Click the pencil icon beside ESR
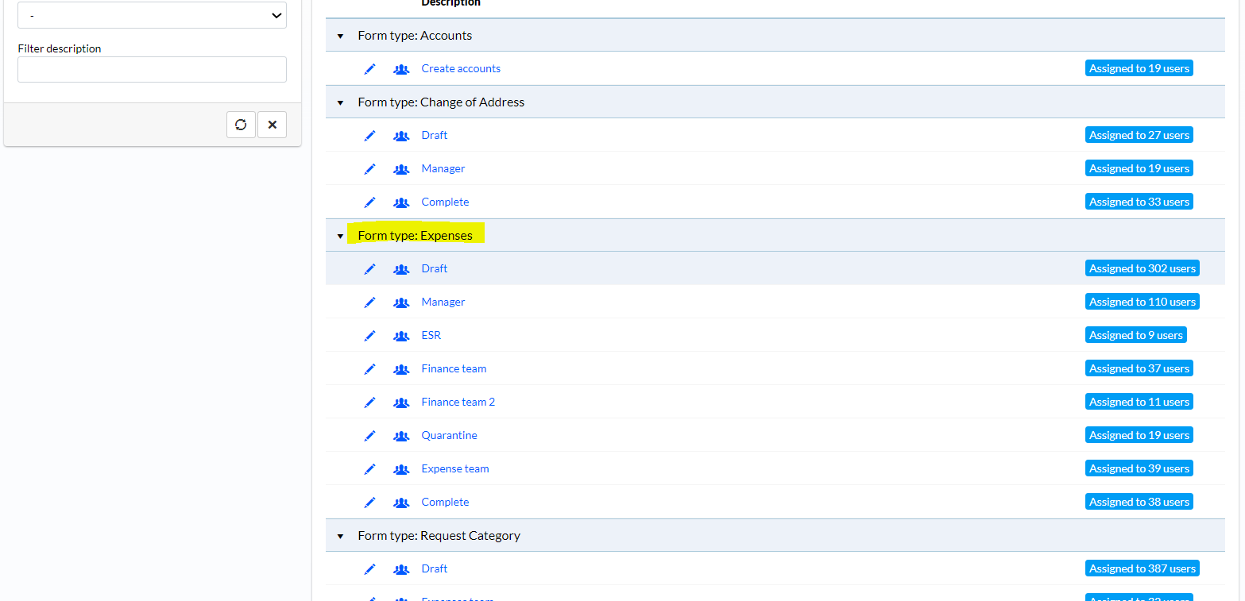Image resolution: width=1245 pixels, height=601 pixels. point(369,336)
